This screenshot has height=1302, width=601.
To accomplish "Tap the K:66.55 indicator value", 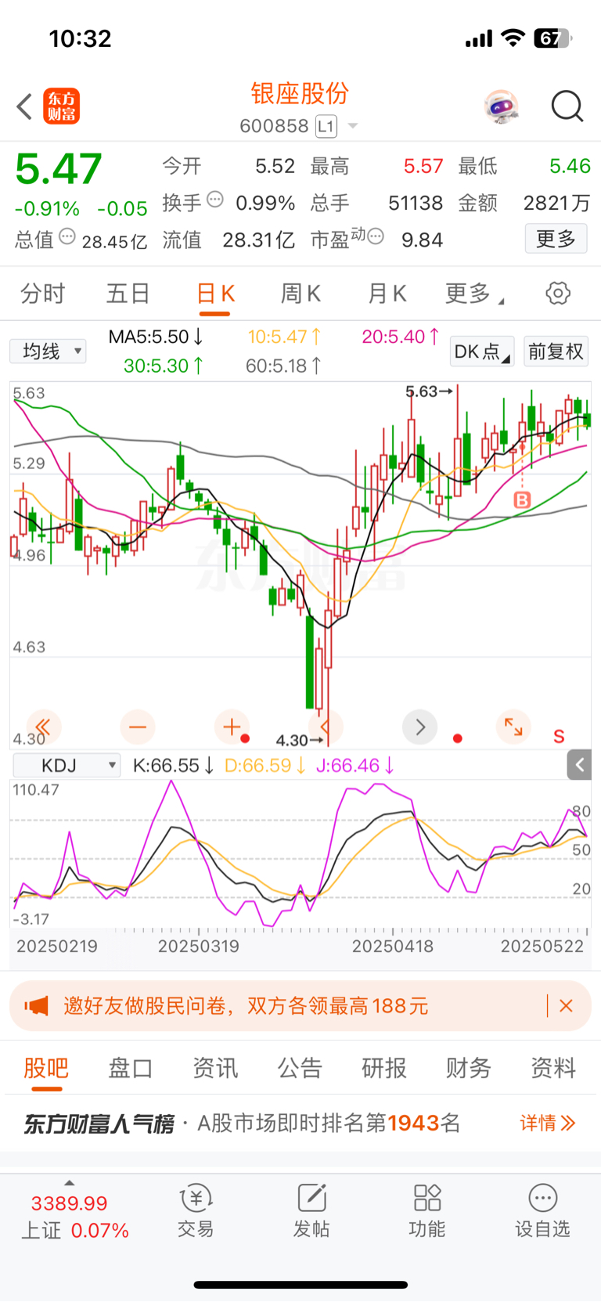I will click(173, 765).
